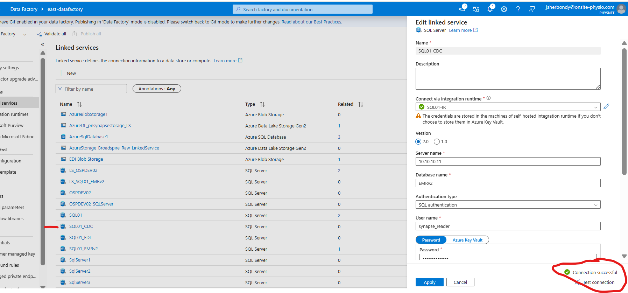
Task: Click the switch directory icon in header
Action: tap(476, 9)
